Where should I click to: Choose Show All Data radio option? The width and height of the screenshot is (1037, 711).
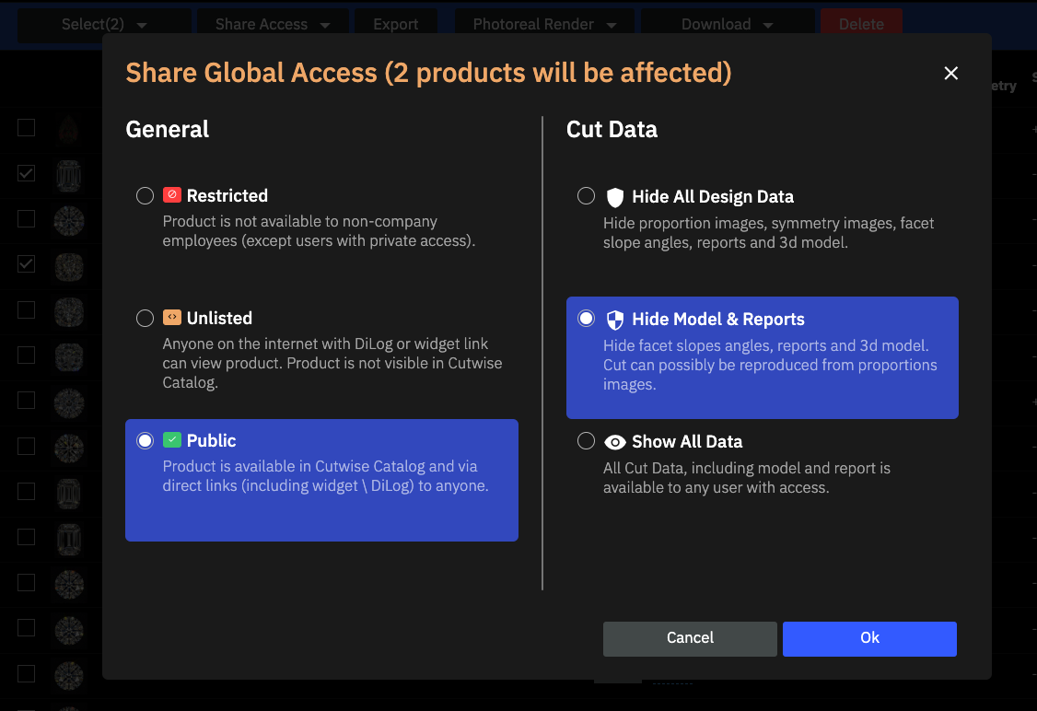tap(586, 440)
